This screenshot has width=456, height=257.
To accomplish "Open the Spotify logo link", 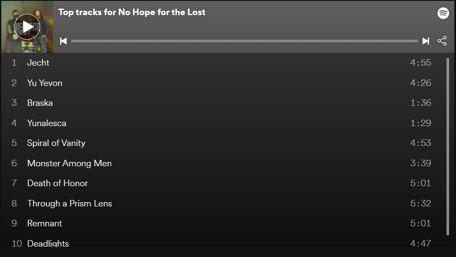I will pos(443,13).
